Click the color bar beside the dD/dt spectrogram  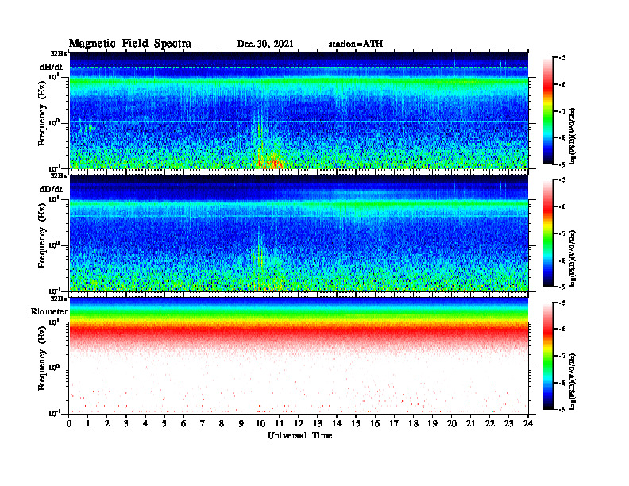click(547, 233)
